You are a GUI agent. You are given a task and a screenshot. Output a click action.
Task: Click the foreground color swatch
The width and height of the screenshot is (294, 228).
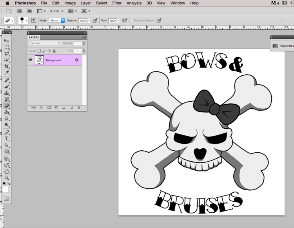pyautogui.click(x=5, y=189)
